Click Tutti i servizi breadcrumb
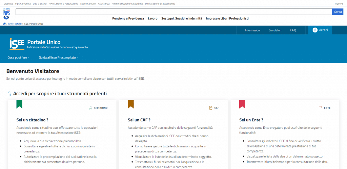 [x=15, y=24]
